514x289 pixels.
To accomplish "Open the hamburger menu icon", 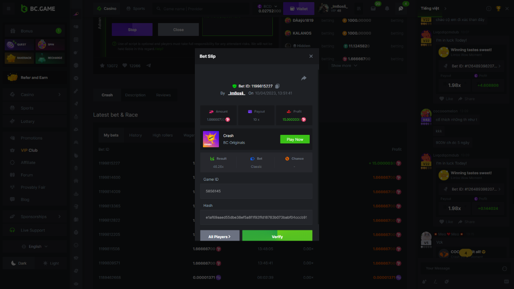I will click(9, 9).
